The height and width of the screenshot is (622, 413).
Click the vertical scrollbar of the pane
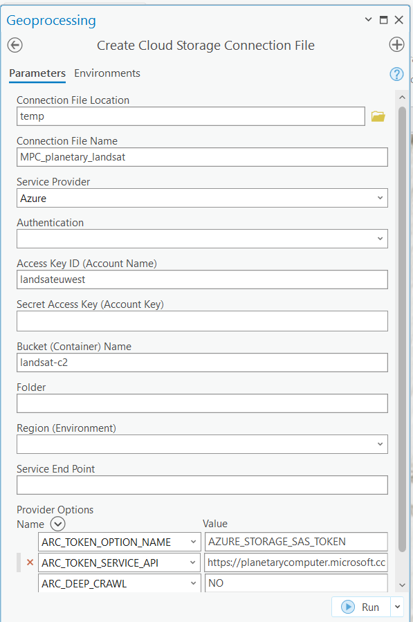point(403,311)
